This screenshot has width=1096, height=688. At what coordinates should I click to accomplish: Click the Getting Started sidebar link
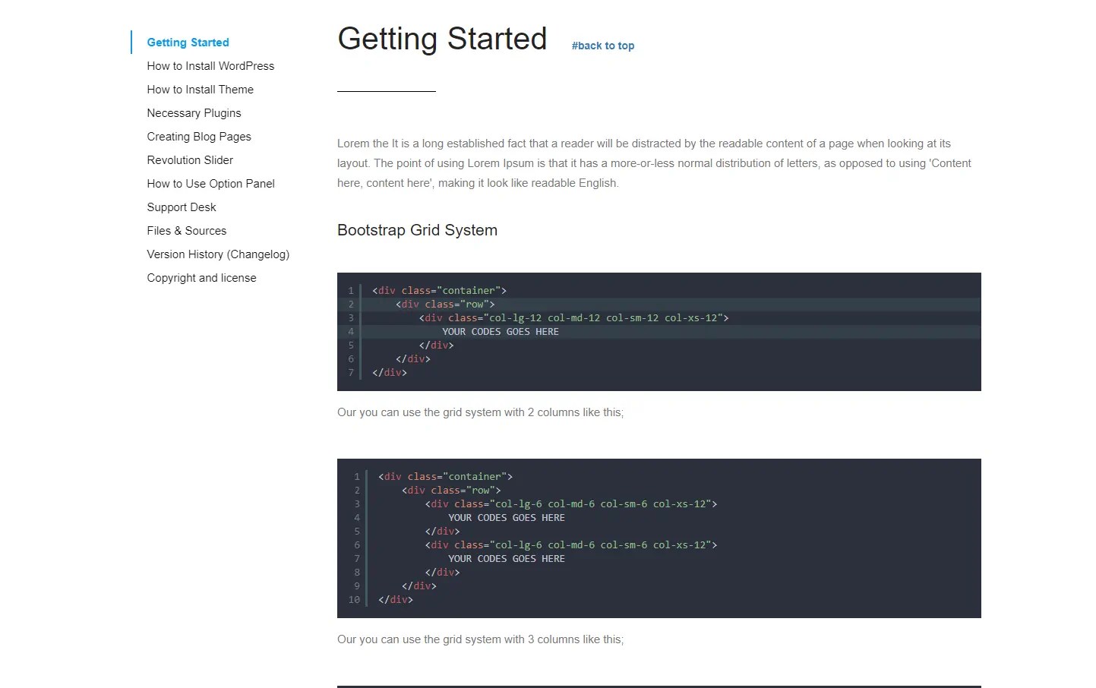(x=188, y=43)
